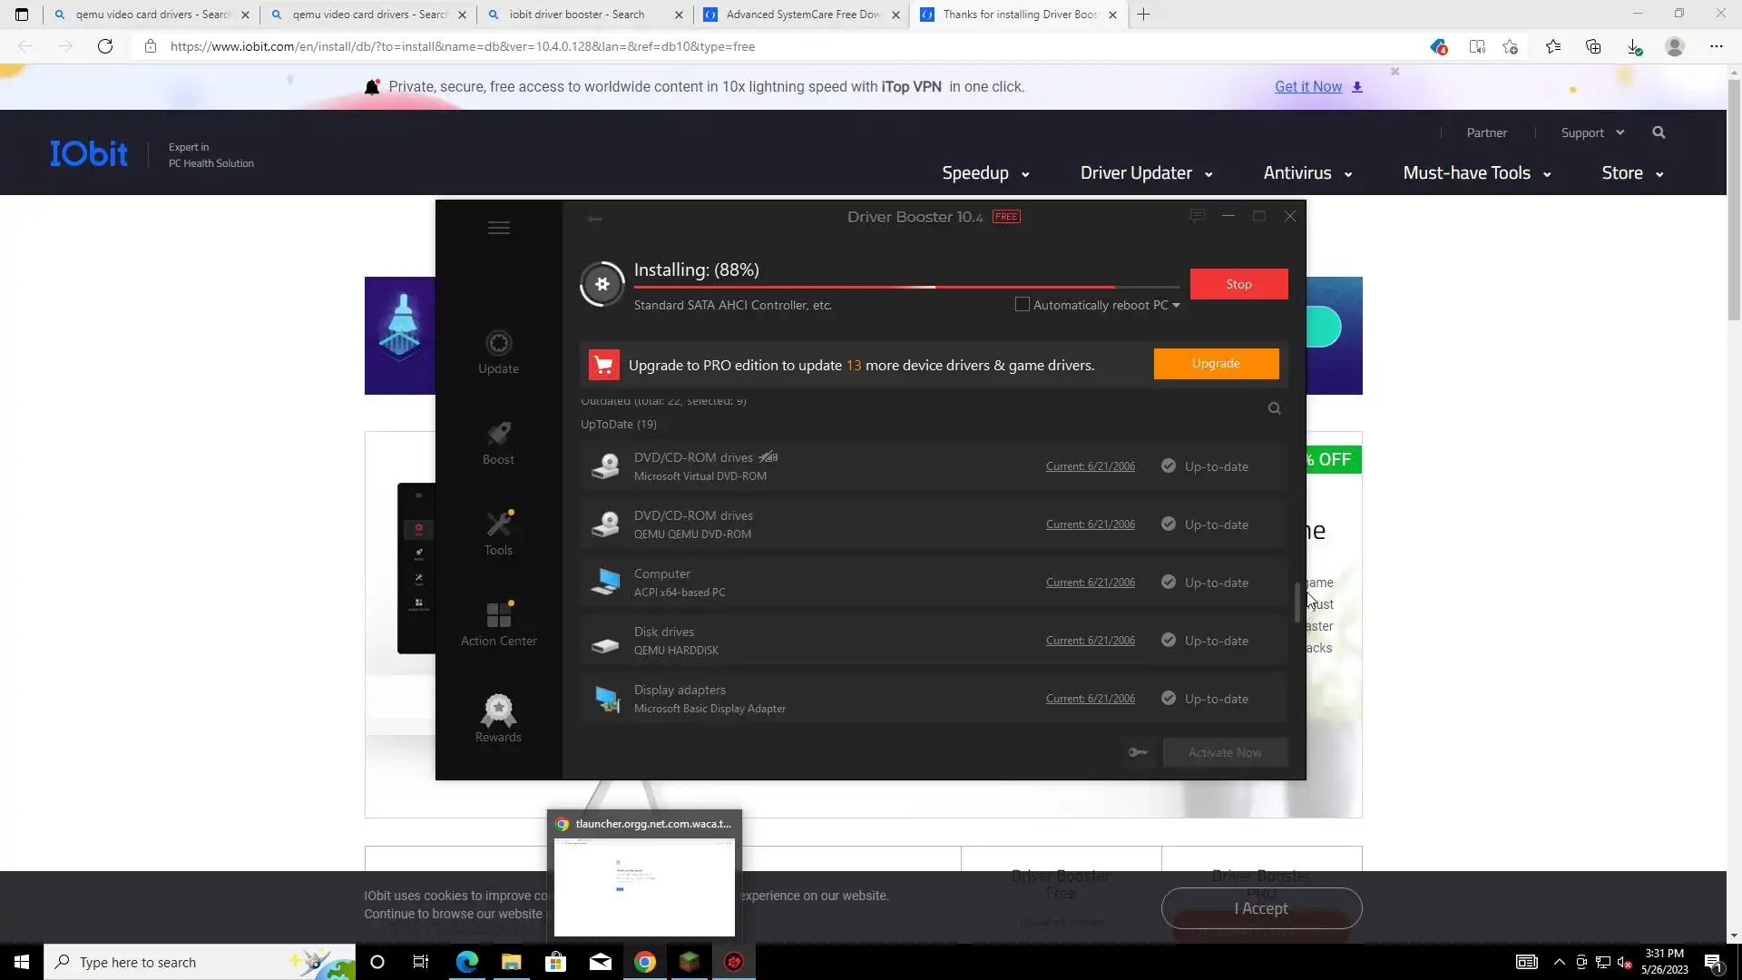This screenshot has height=980, width=1742.
Task: Click the orange Upgrade button
Action: click(x=1216, y=364)
